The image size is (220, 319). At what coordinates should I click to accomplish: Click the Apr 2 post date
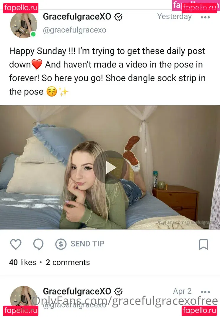[182, 291]
